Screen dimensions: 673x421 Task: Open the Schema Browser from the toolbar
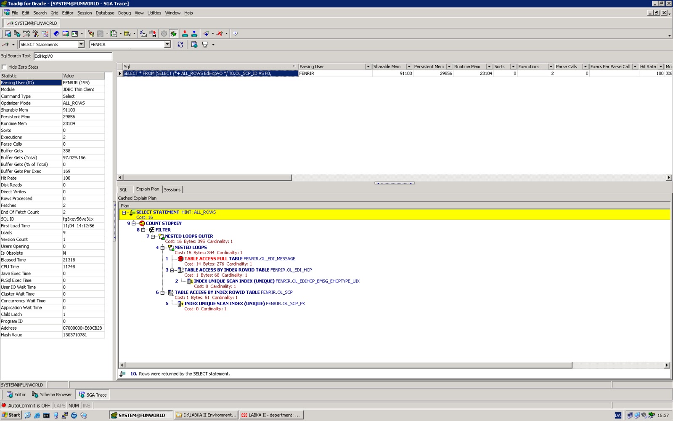click(17, 34)
